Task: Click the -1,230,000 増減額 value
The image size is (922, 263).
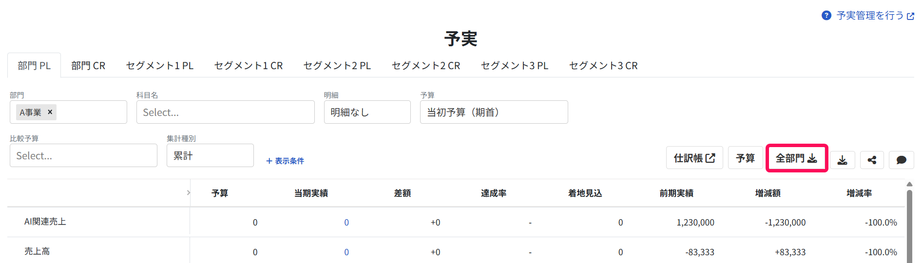Action: [785, 223]
